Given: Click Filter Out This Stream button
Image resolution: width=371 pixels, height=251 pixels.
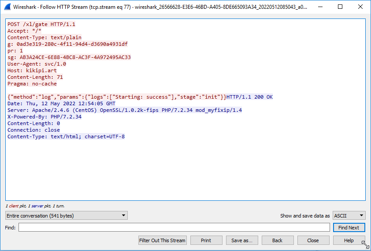Looking at the screenshot, I should pyautogui.click(x=162, y=240).
